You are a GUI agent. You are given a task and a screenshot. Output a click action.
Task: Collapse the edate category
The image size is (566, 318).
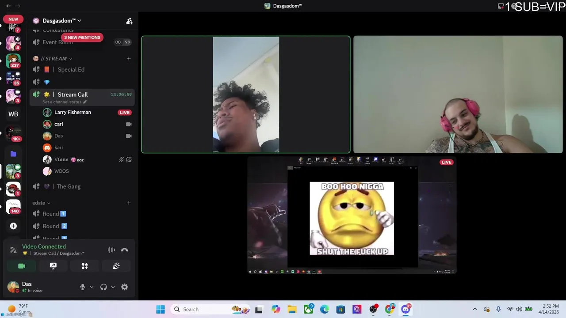coord(41,203)
